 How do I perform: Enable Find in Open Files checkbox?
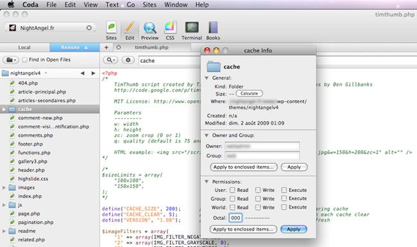click(x=25, y=60)
